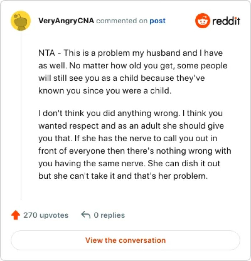Click the "NTA" verdict at comment start
The image size is (251, 261).
coord(45,53)
